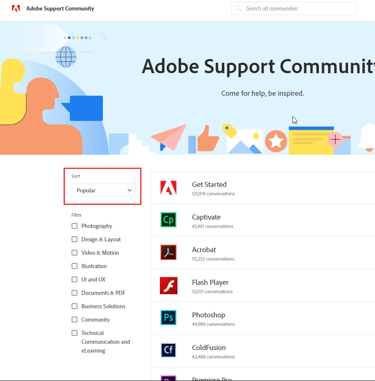Click the search magnifier icon

click(x=238, y=8)
